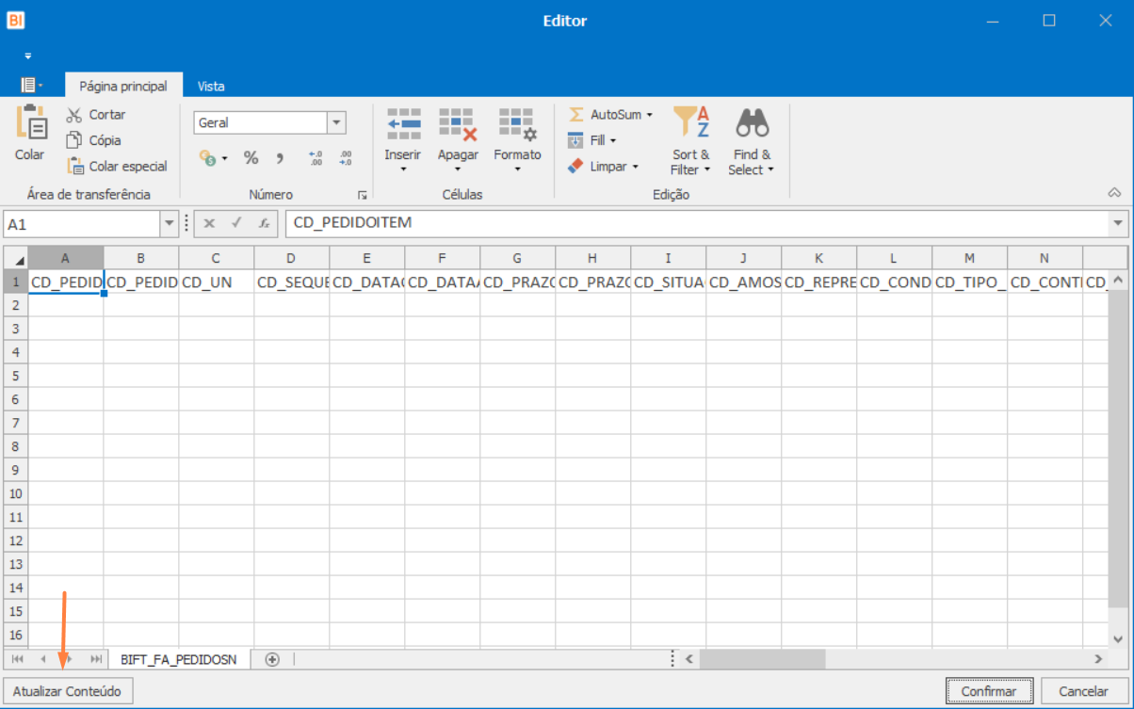This screenshot has height=709, width=1134.
Task: Click Atualizar Conteúdo button
Action: coord(68,691)
